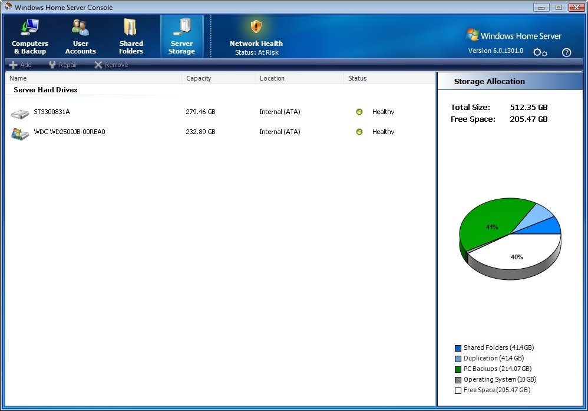This screenshot has height=411, width=588.
Task: Click the Total Size 512.35 GB value
Action: [528, 108]
